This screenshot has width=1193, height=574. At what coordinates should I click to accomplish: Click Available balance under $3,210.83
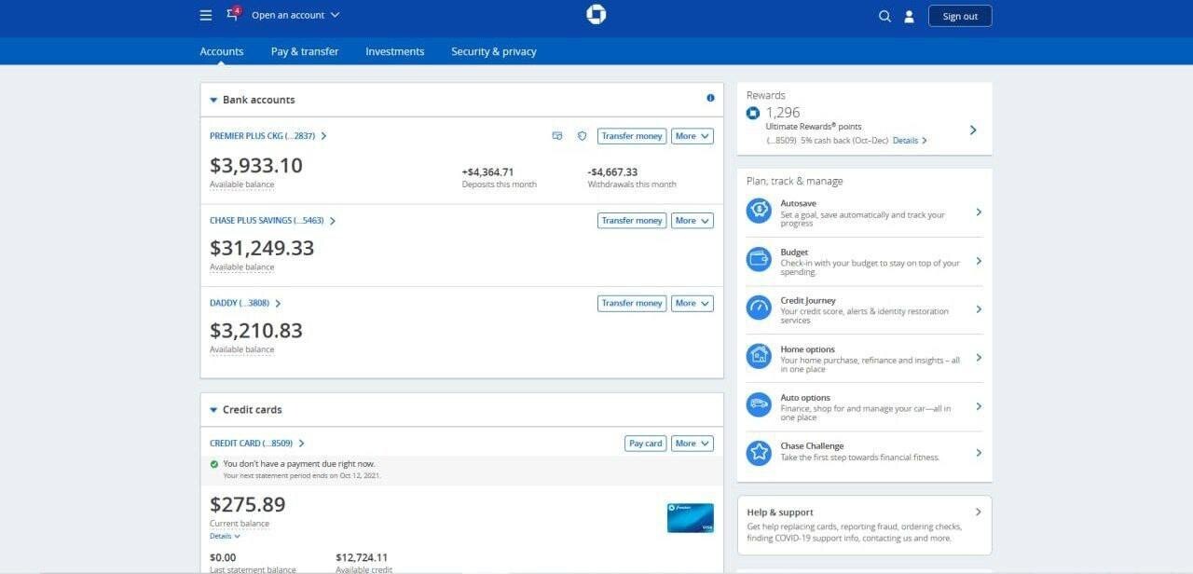242,350
